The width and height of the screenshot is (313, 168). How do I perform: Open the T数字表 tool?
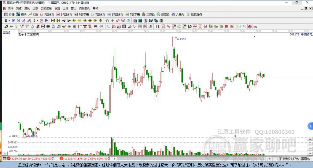tap(133, 14)
